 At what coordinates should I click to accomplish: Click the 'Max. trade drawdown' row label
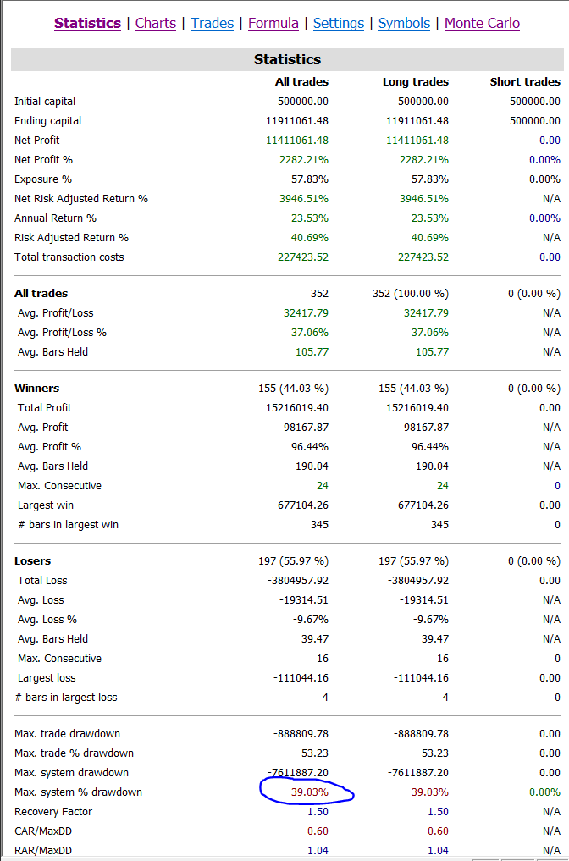67,734
